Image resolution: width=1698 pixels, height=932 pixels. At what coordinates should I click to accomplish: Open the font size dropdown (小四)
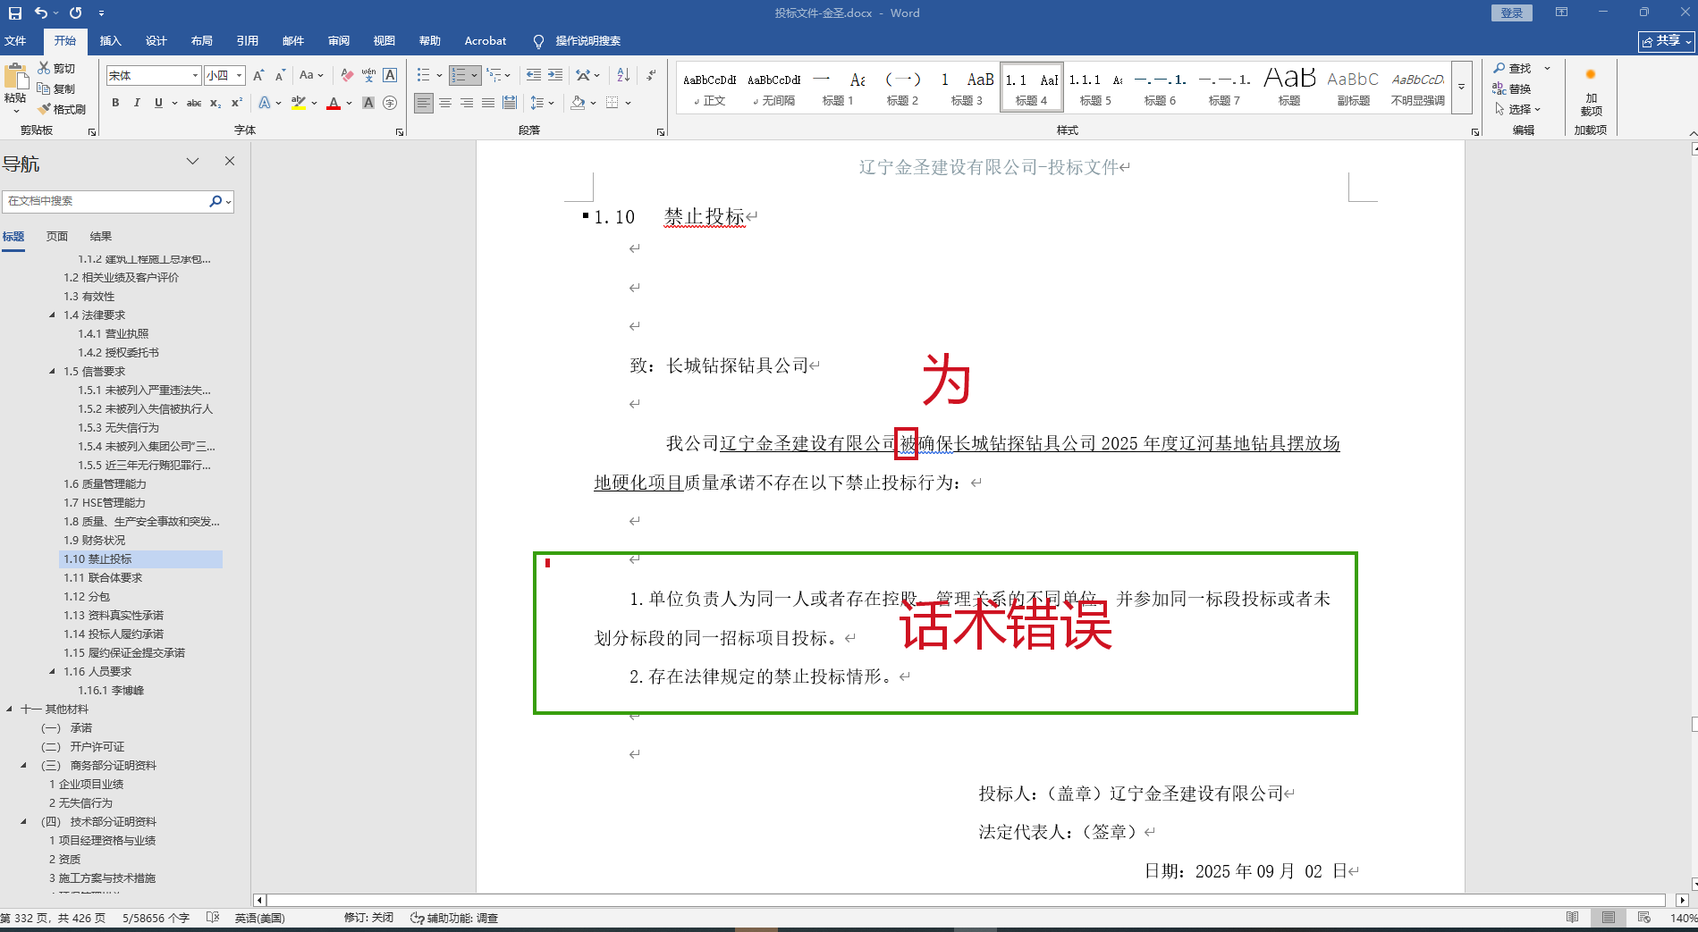click(240, 76)
